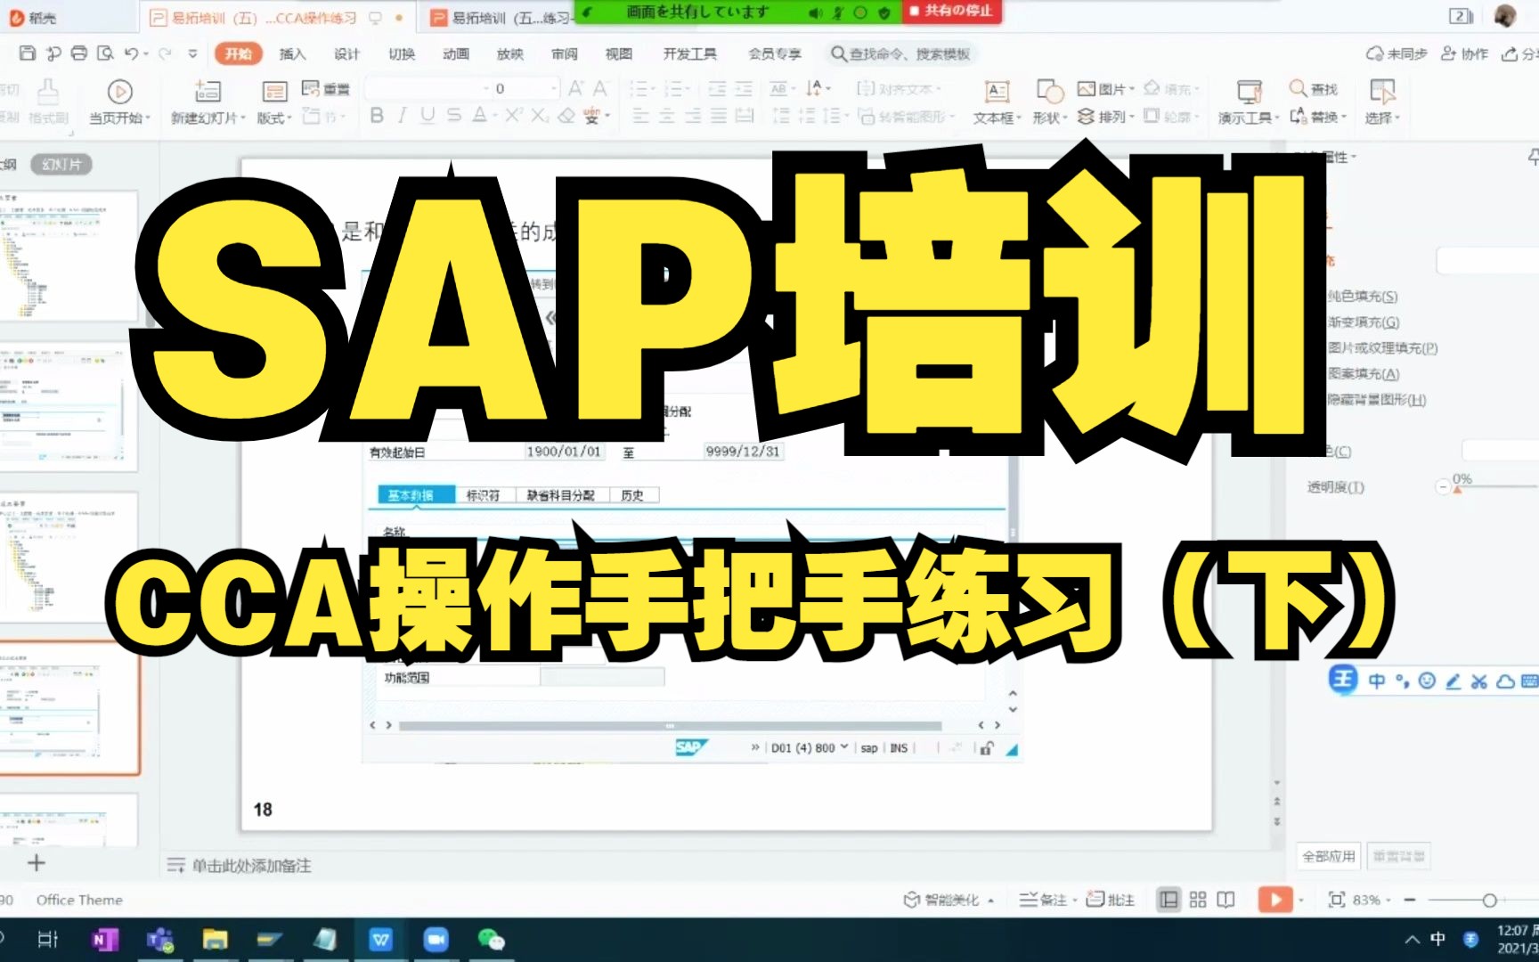1539x962 pixels.
Task: Click the 查找 find icon
Action: coord(1314,88)
